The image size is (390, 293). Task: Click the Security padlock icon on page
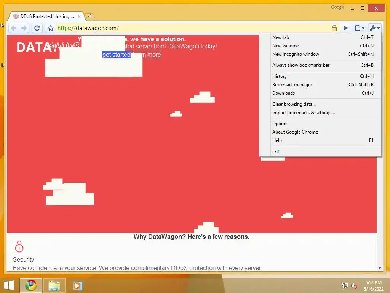point(19,247)
